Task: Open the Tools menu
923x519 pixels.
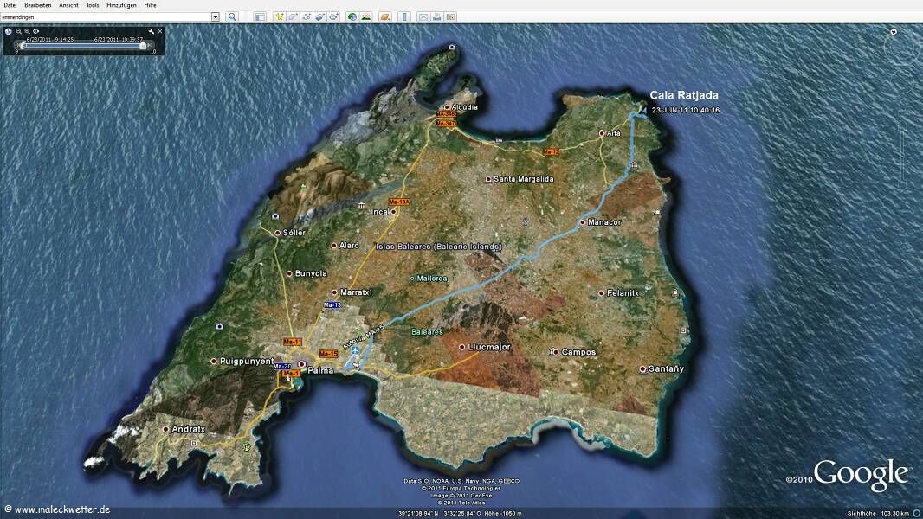Action: [x=93, y=5]
